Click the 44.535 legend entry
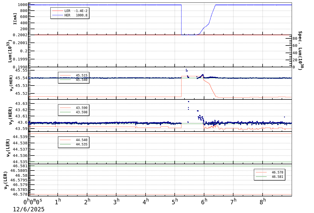Image resolution: width=314 pixels, height=213 pixels. point(73,144)
